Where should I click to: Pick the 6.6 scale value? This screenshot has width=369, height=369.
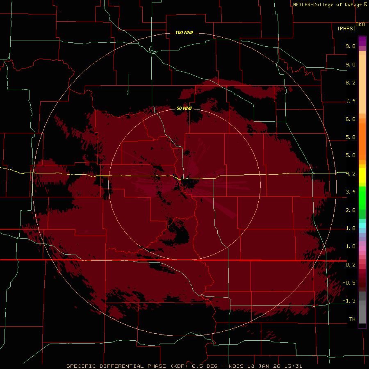click(351, 119)
